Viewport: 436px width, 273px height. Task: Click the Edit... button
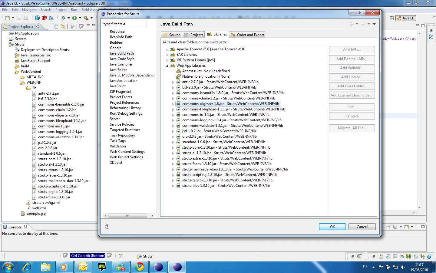[352, 107]
